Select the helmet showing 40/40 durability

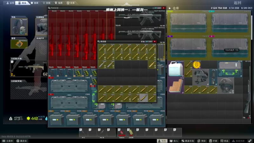pos(226,85)
